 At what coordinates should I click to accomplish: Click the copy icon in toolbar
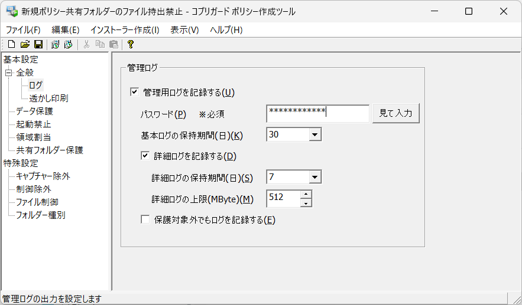pos(100,44)
